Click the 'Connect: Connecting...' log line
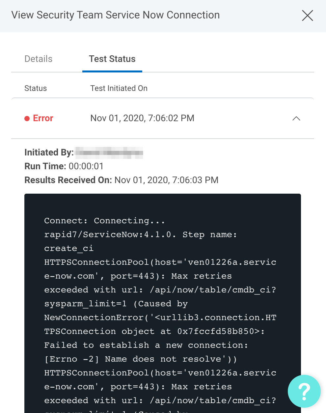The height and width of the screenshot is (413, 326). 104,221
